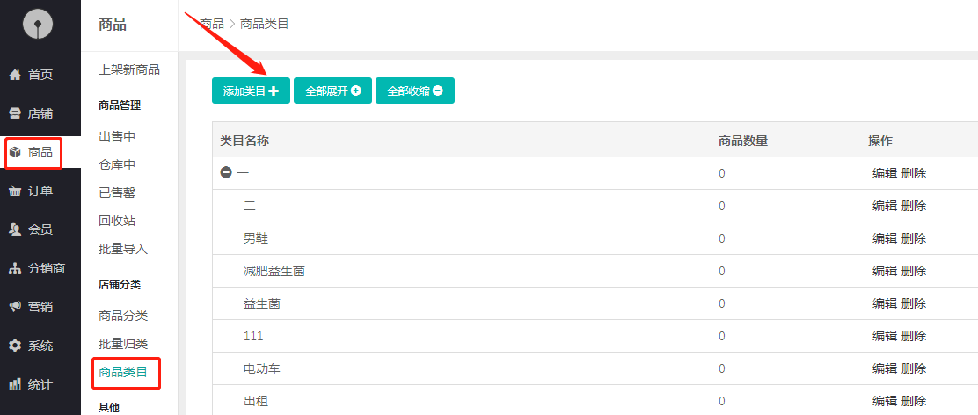
Task: Click the 添加类目 button
Action: coord(251,91)
